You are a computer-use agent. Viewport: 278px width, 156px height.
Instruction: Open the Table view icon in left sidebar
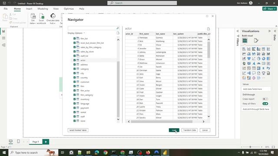3,38
